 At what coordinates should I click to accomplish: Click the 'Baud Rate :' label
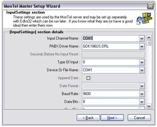point(71,94)
